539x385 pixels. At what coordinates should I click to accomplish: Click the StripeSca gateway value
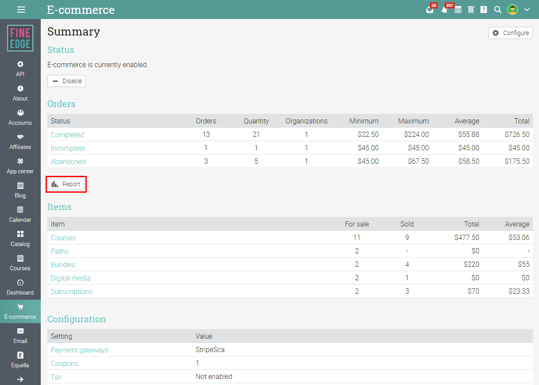210,350
